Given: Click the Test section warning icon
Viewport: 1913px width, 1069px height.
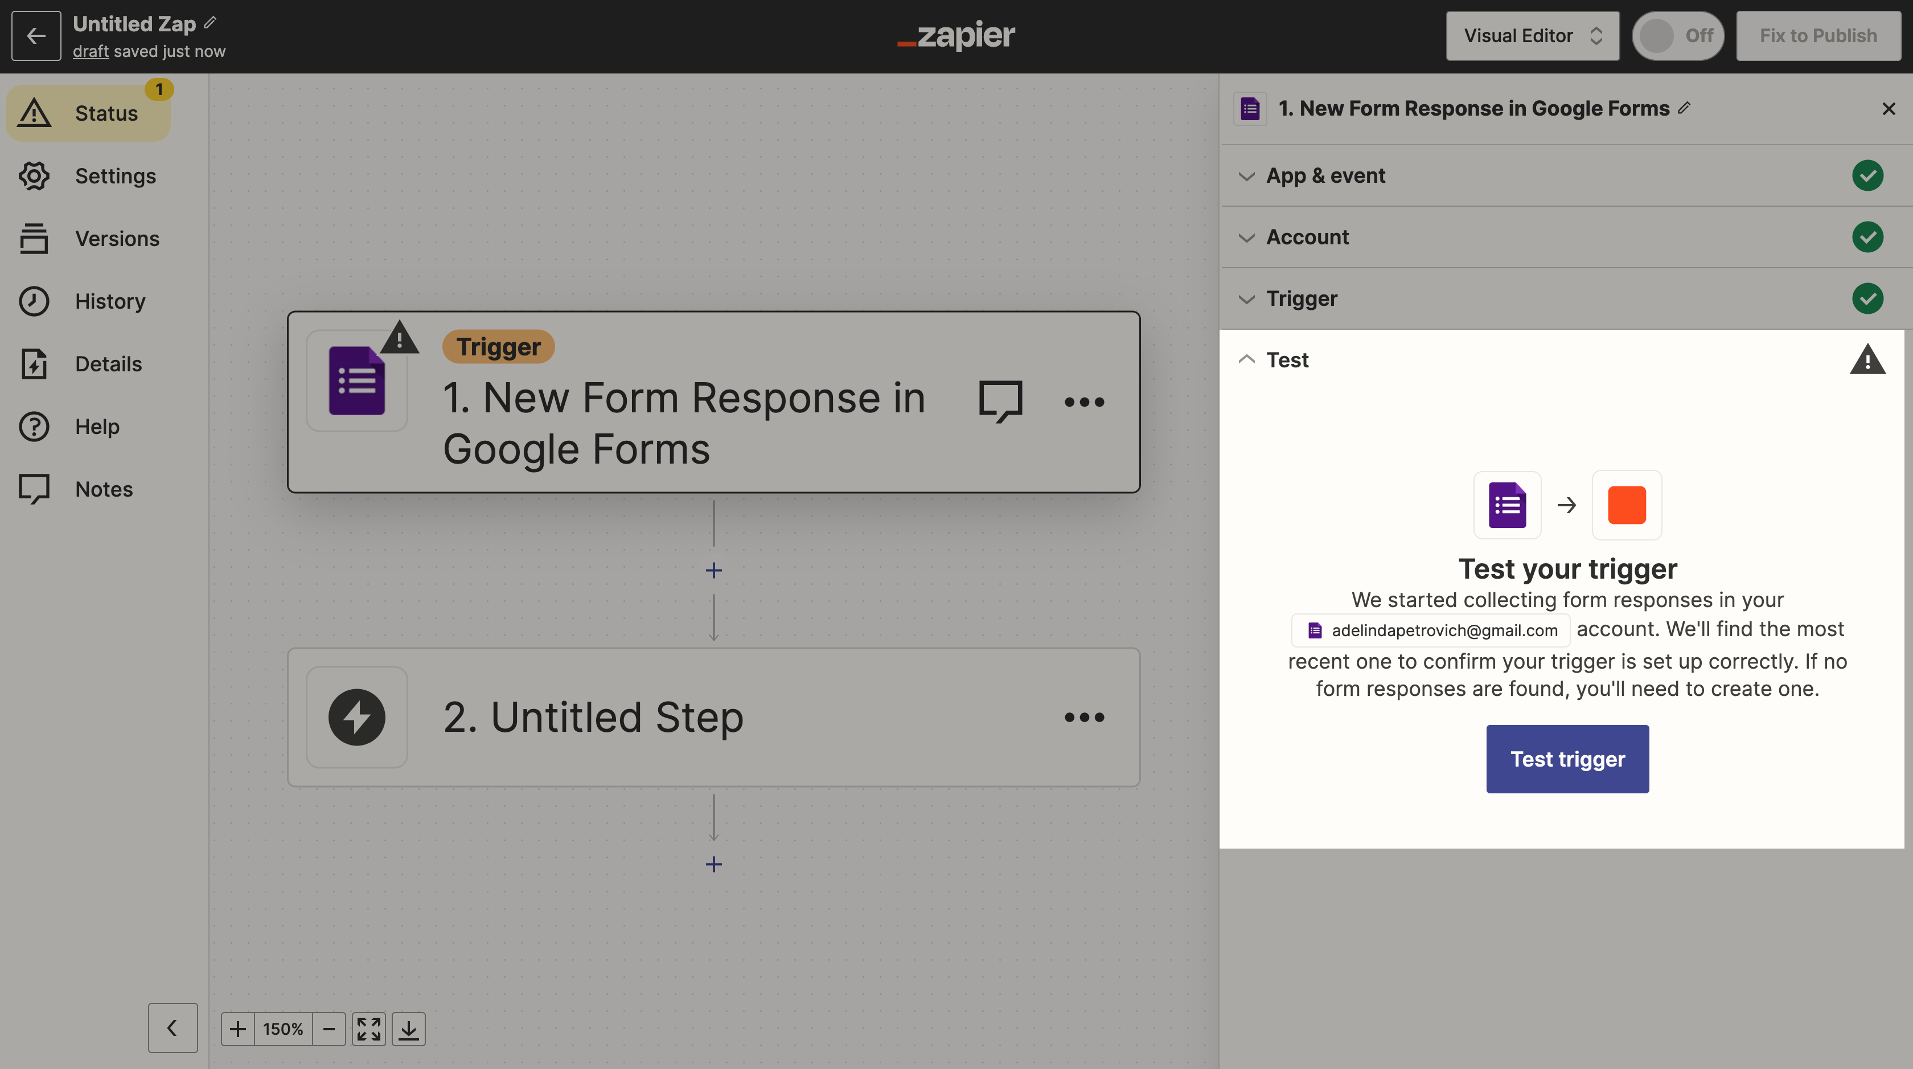Looking at the screenshot, I should tap(1867, 359).
